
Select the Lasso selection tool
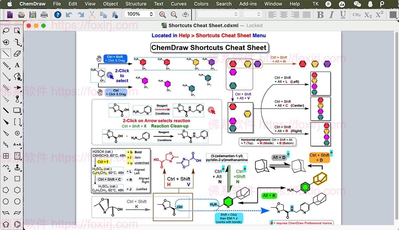[6, 31]
